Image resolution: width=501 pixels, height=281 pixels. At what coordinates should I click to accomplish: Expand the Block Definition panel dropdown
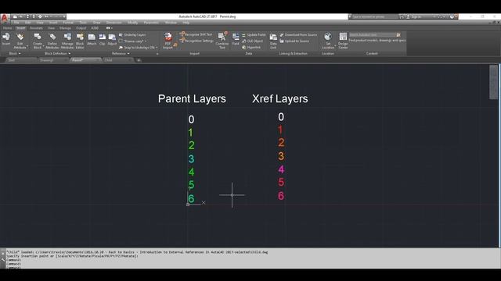point(57,54)
